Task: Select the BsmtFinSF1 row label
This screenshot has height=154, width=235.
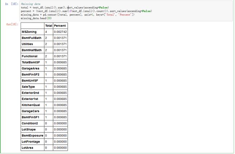Action: pos(30,117)
